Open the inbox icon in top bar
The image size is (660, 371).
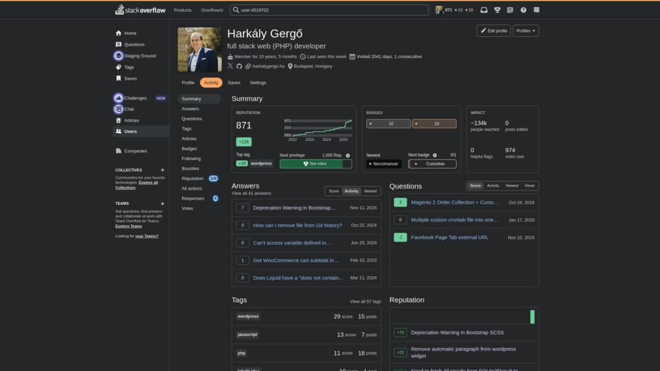click(x=484, y=10)
